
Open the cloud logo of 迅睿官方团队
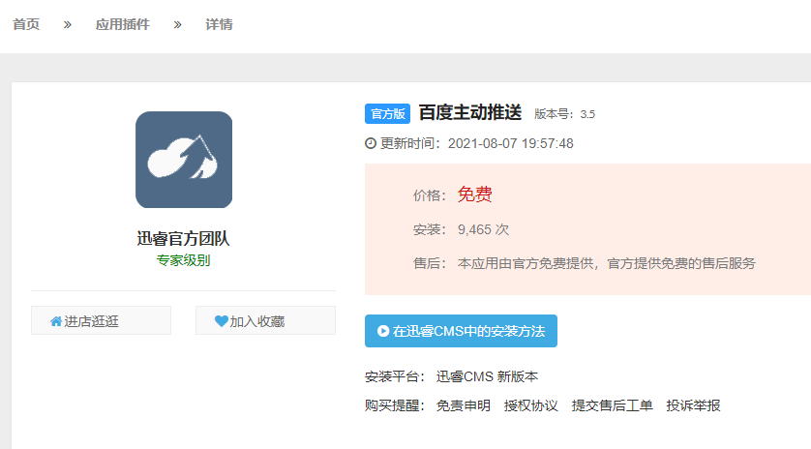click(184, 160)
